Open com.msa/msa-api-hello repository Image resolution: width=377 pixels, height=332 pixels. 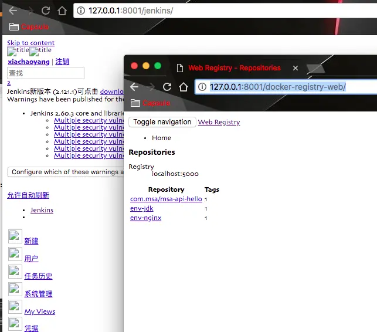point(166,199)
